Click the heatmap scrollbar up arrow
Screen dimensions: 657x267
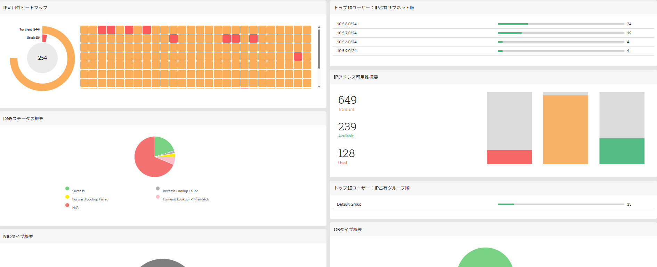coord(319,27)
